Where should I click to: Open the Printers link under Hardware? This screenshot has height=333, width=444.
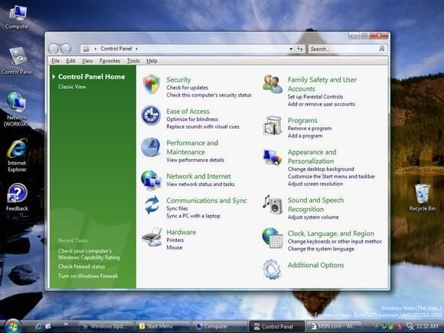coord(175,240)
